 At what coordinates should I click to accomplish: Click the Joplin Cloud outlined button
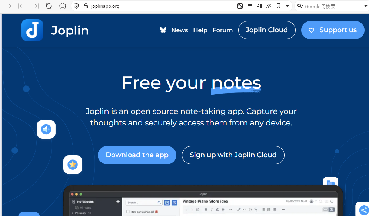point(267,30)
